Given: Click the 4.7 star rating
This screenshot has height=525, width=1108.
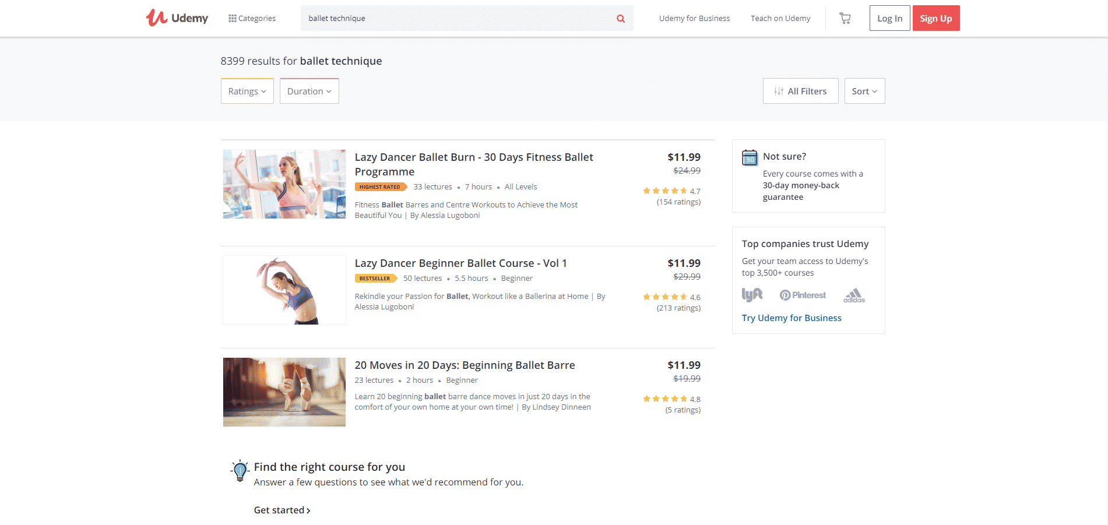Looking at the screenshot, I should 671,191.
